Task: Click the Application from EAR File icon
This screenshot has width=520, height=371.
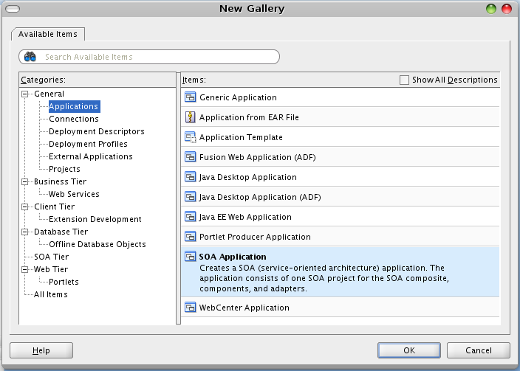Action: 190,117
